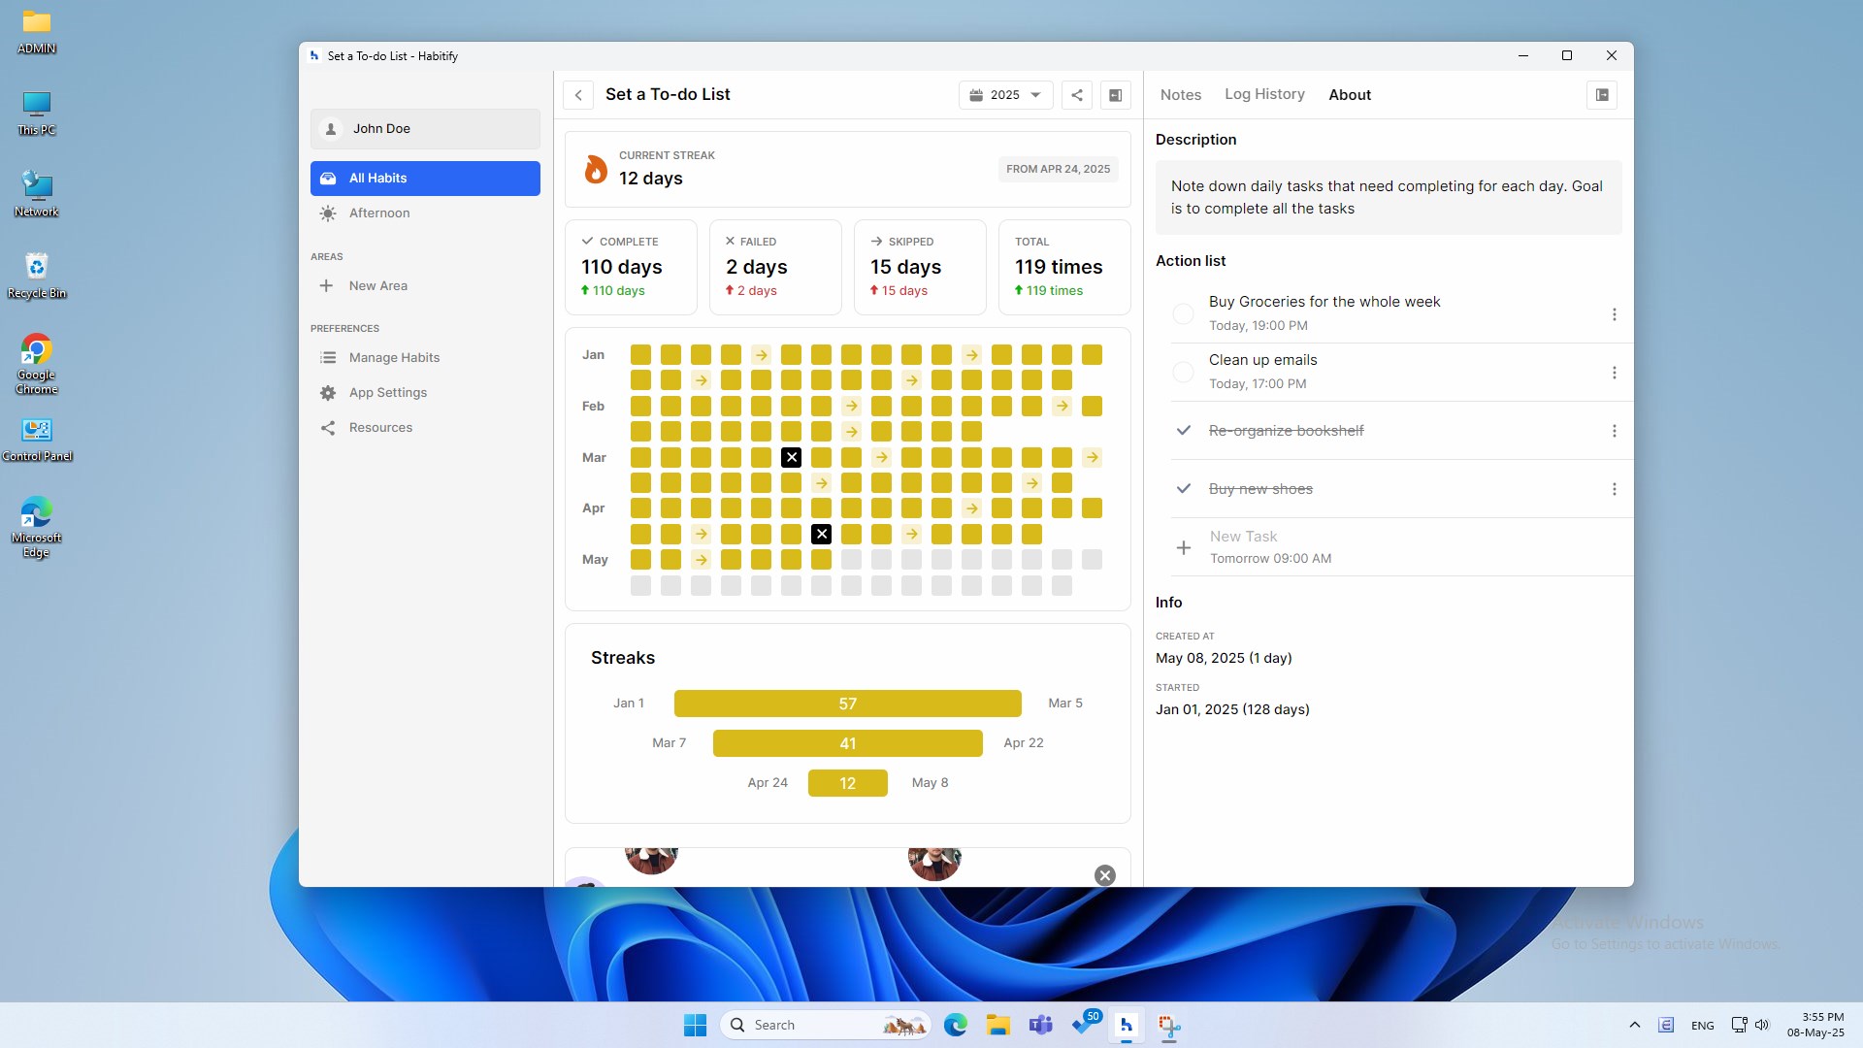This screenshot has width=1863, height=1048.
Task: Open App Settings
Action: coord(425,393)
